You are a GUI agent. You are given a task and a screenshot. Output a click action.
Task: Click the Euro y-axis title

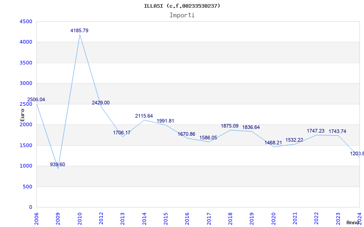22,115
